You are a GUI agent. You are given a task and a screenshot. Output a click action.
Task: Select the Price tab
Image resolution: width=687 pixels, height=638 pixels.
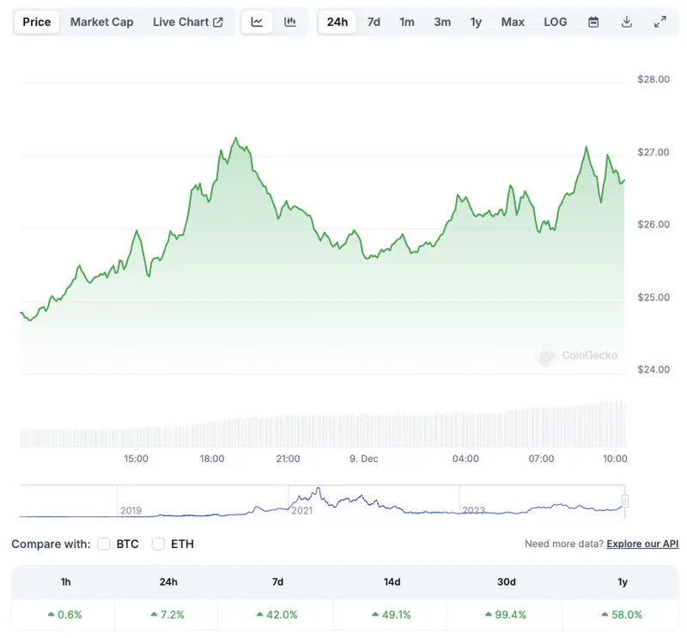[x=37, y=22]
